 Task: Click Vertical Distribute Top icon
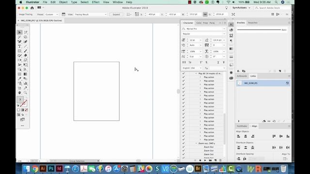pyautogui.click(x=239, y=147)
